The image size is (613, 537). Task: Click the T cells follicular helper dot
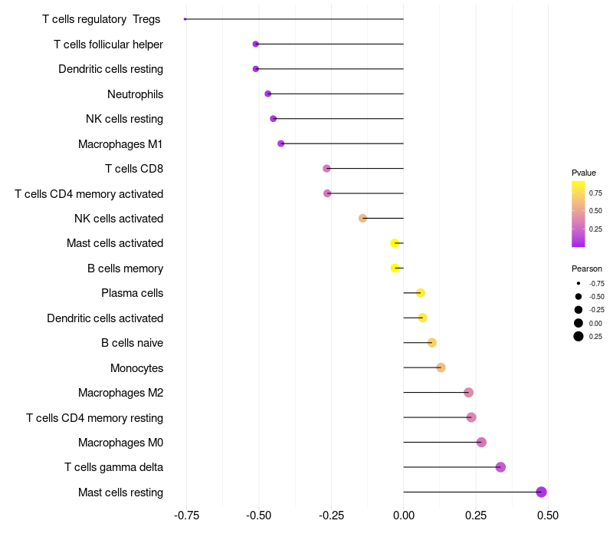tap(255, 44)
